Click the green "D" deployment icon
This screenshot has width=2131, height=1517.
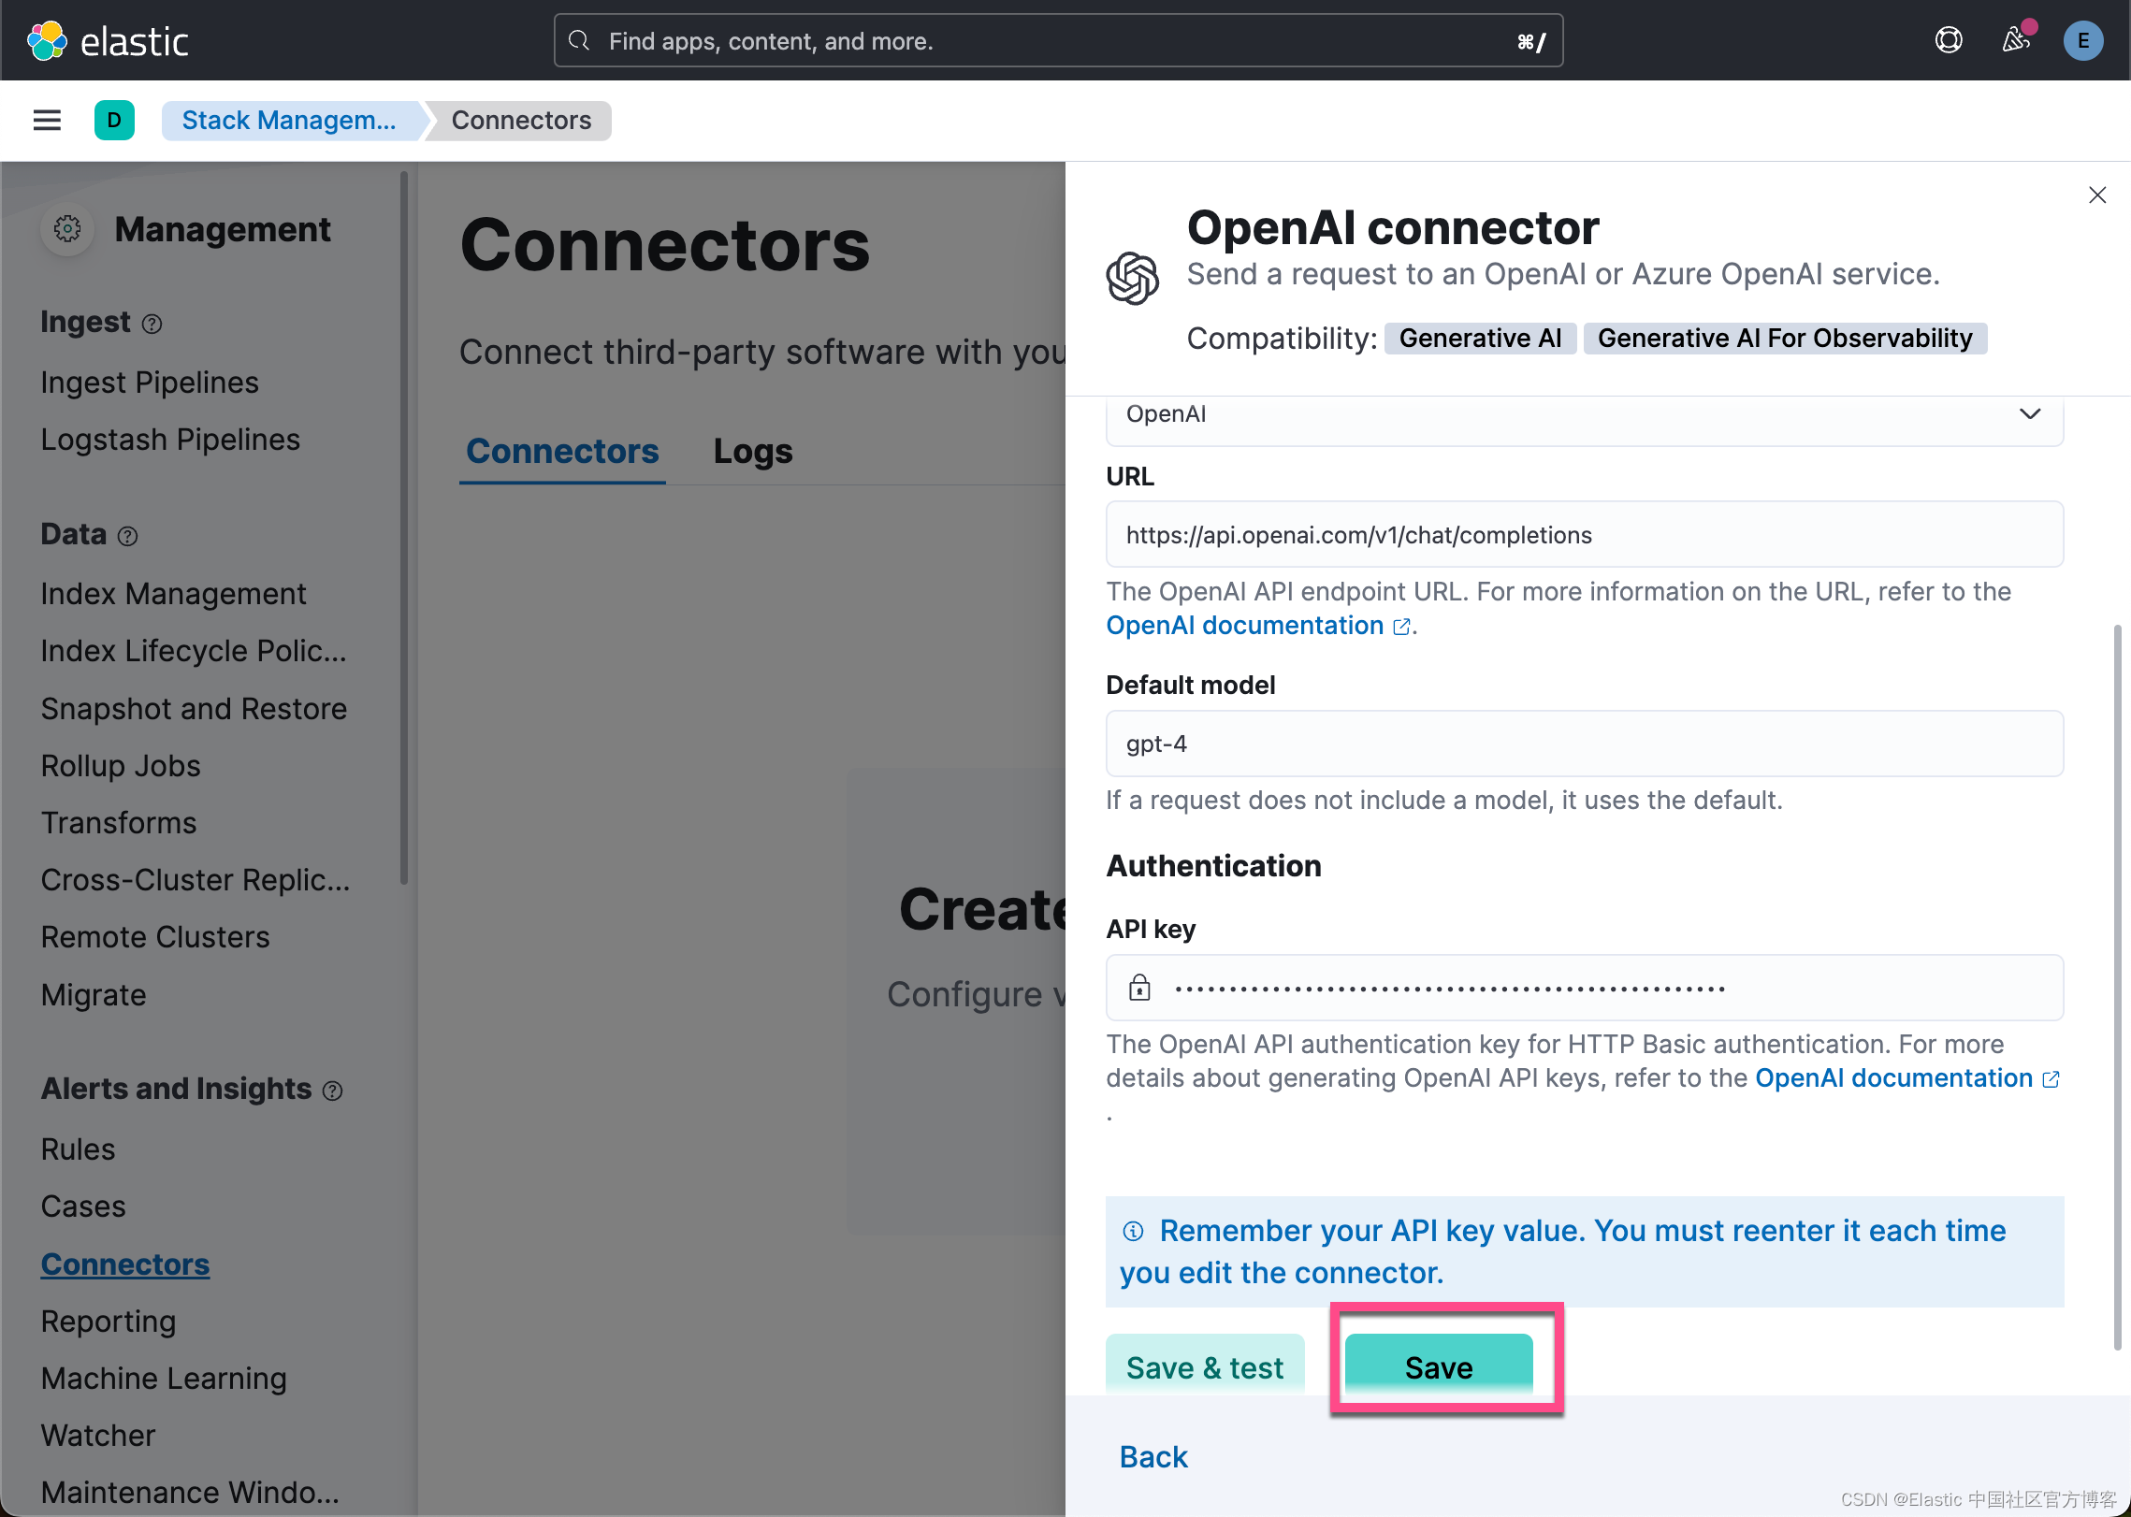tap(114, 120)
